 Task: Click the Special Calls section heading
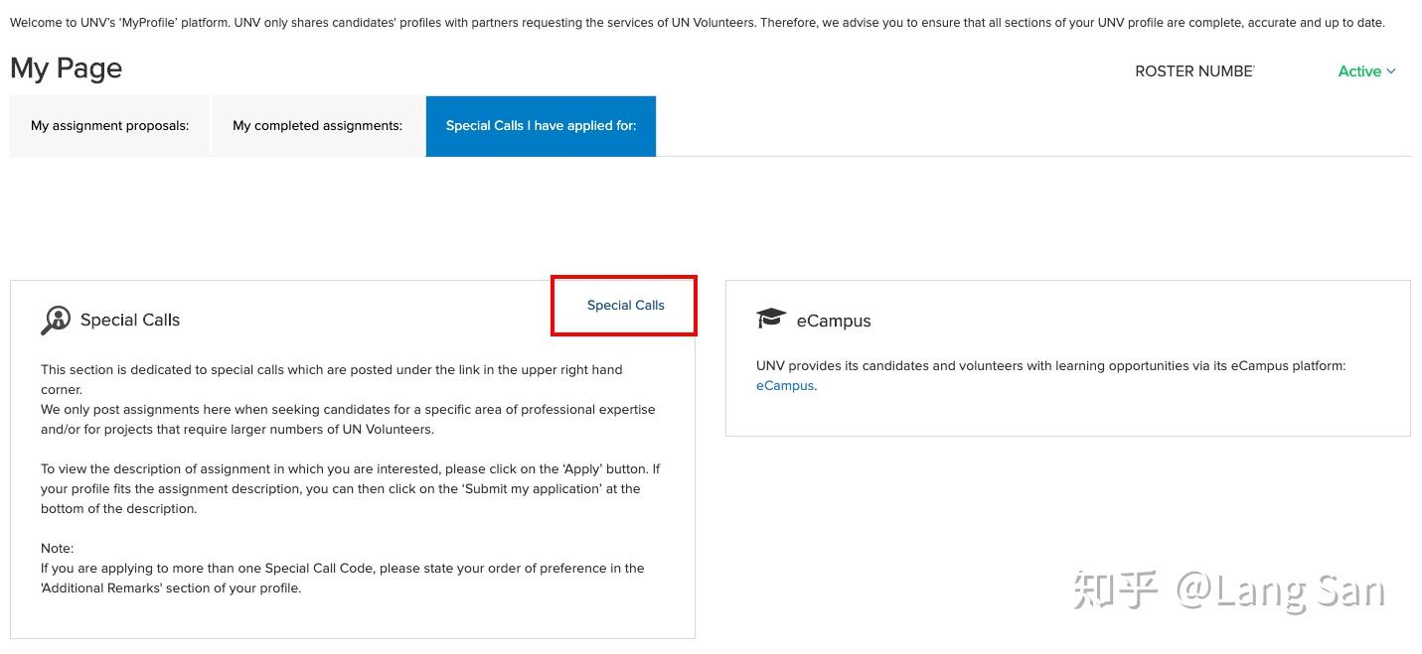[x=130, y=320]
